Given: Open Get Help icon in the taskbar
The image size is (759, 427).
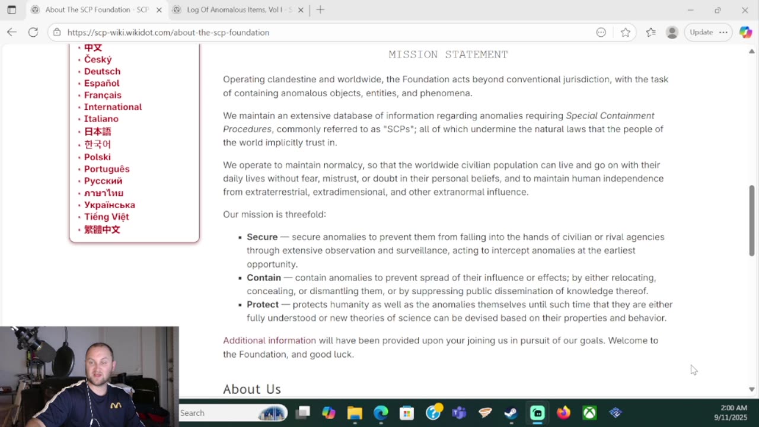Looking at the screenshot, I should pyautogui.click(x=433, y=412).
